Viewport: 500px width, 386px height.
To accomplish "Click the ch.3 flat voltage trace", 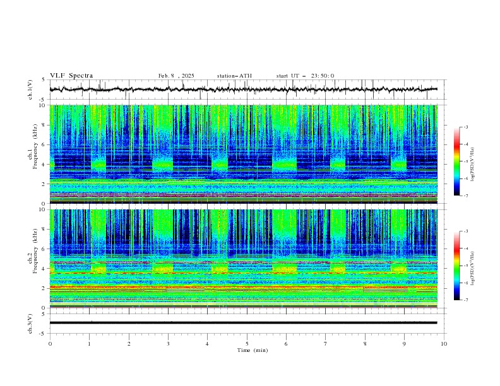I will (x=243, y=323).
